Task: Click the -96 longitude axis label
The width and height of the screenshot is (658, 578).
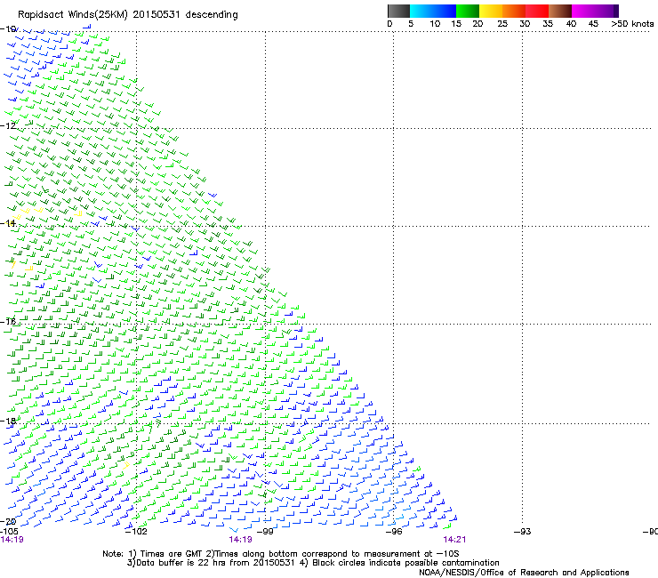Action: pos(394,532)
